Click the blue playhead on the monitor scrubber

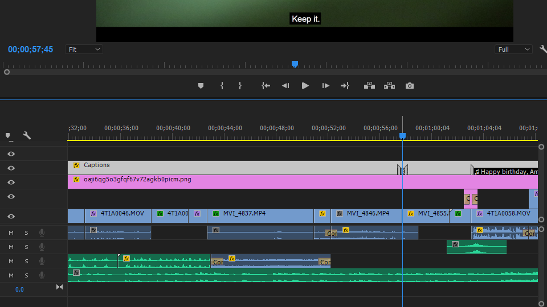[295, 64]
